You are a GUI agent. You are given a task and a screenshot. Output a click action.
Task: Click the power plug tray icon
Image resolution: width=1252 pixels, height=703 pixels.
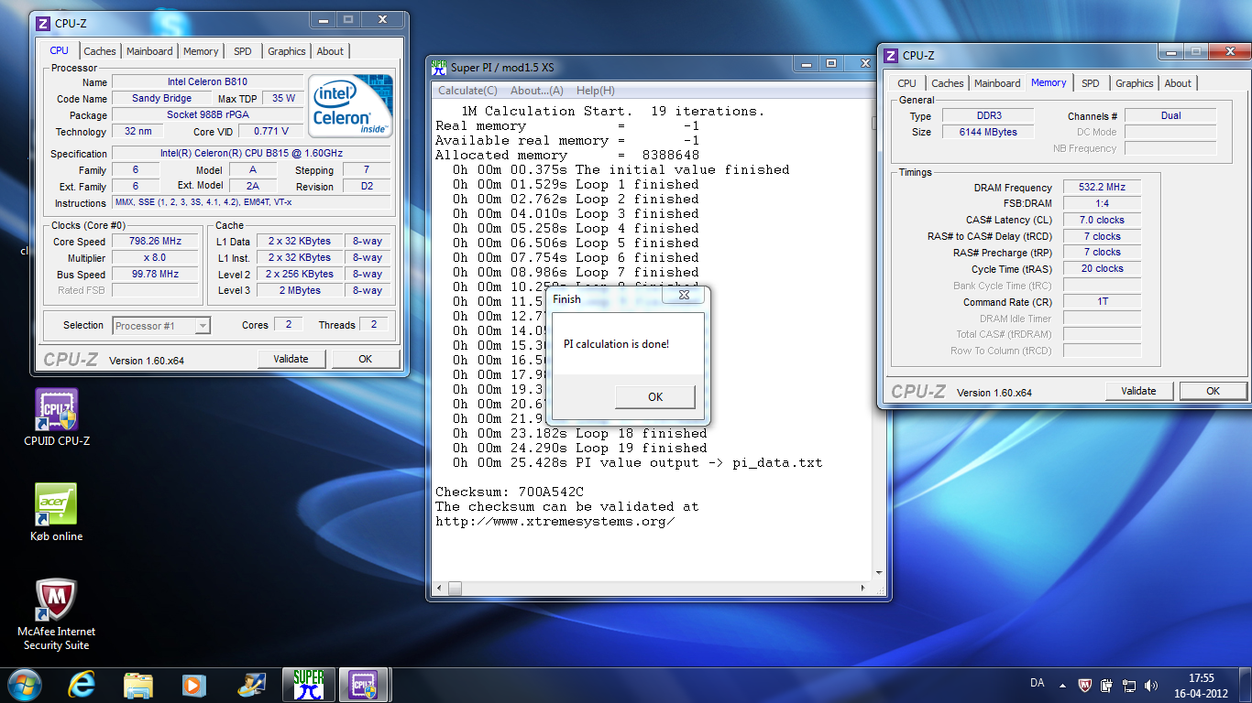(x=1107, y=685)
